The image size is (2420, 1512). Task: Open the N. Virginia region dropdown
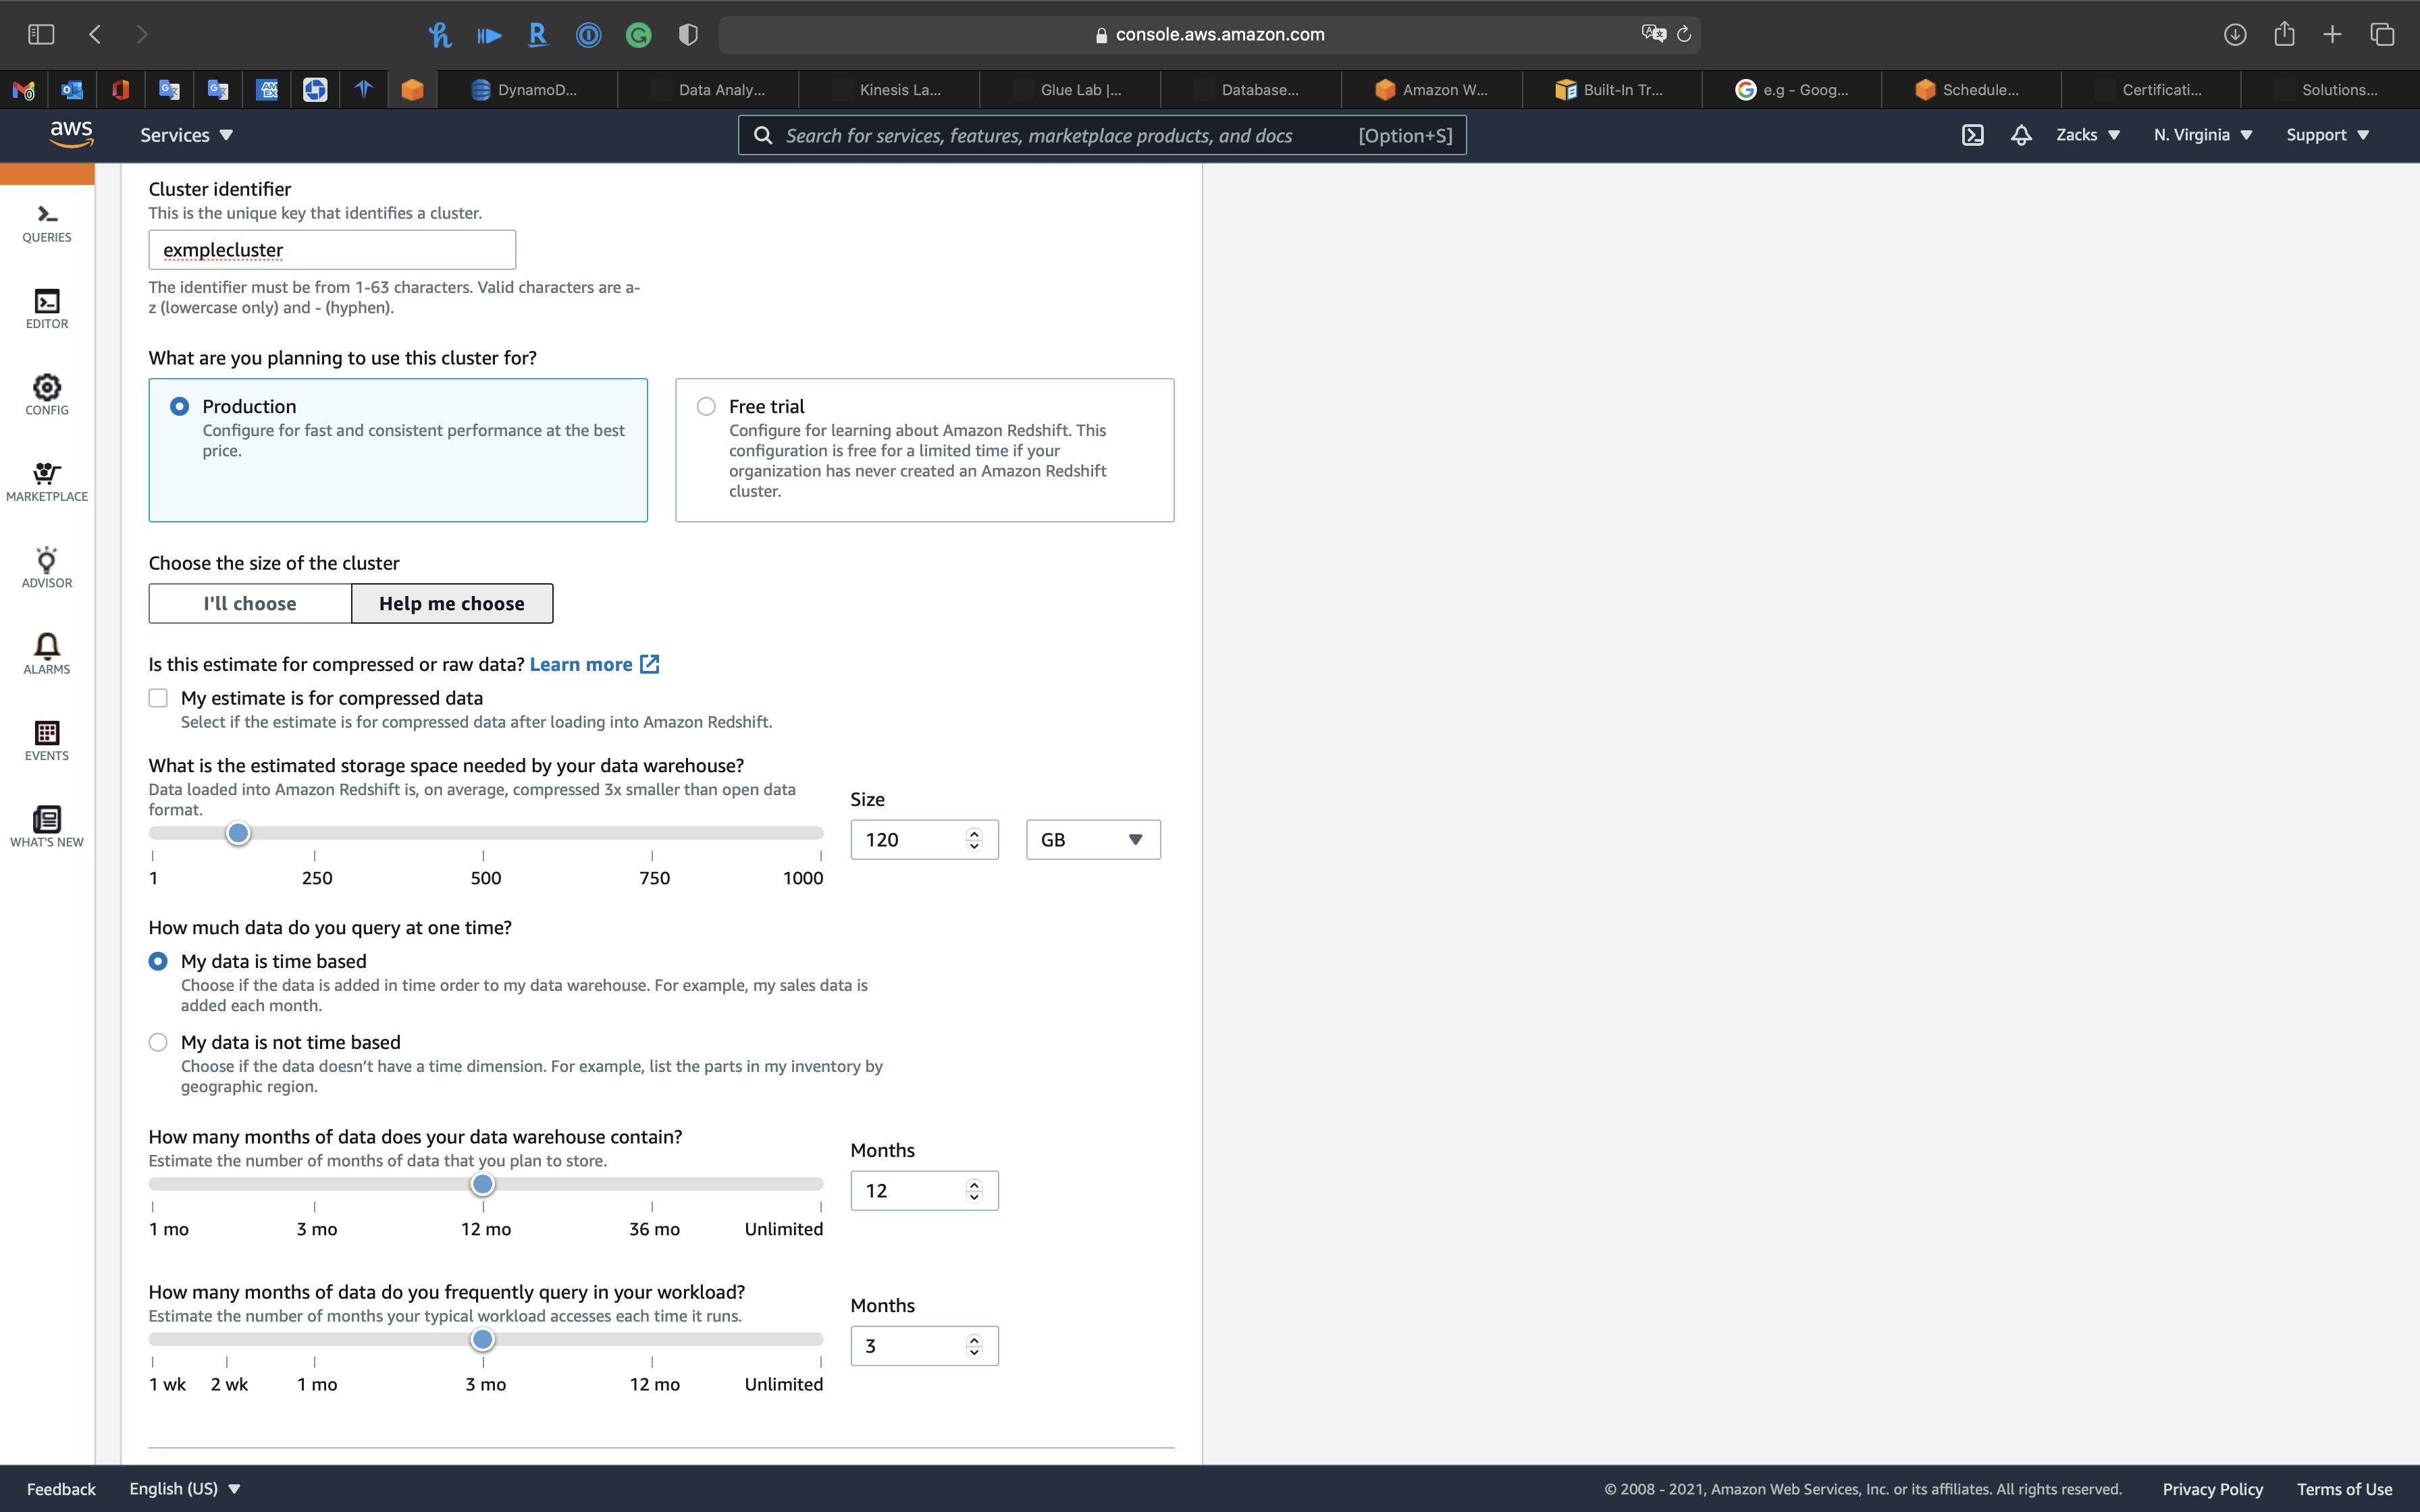pos(2202,135)
